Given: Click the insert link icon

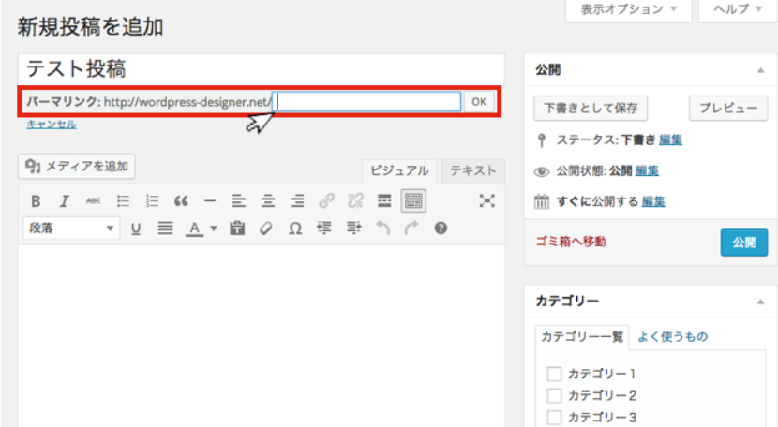Looking at the screenshot, I should tap(326, 200).
